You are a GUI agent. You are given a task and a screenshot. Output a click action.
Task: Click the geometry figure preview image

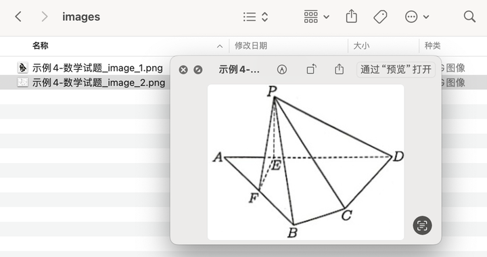point(306,162)
